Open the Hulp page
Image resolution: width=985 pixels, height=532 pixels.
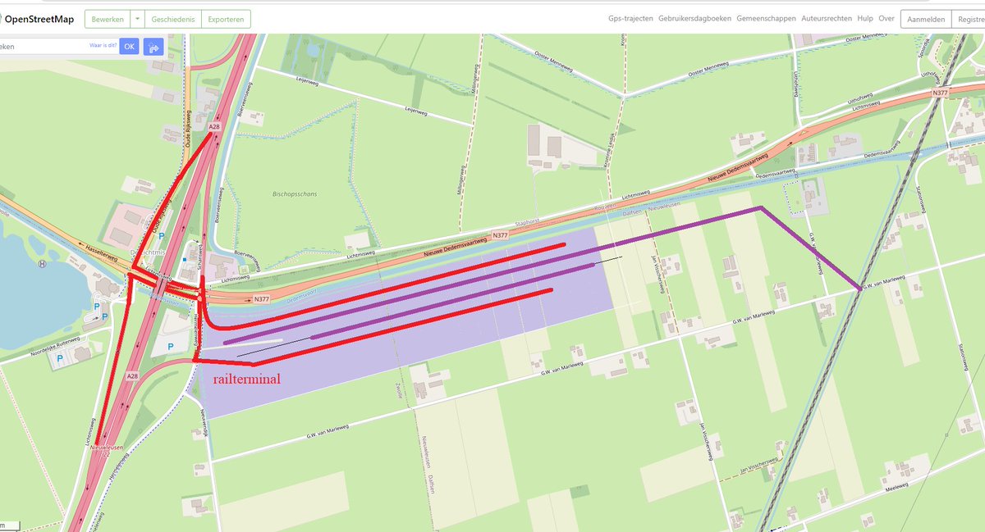pyautogui.click(x=864, y=17)
